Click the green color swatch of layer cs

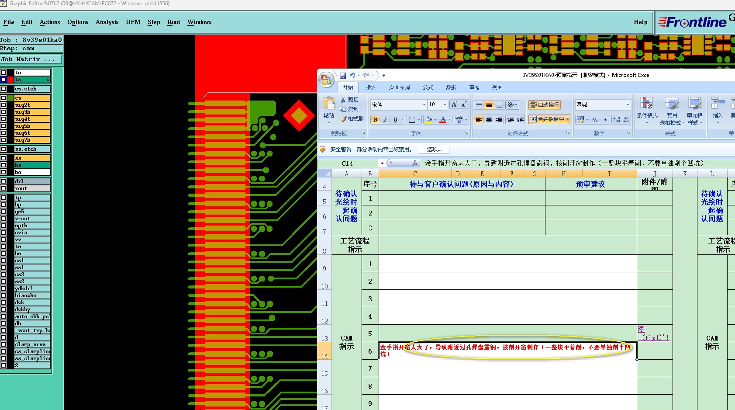tap(10, 98)
